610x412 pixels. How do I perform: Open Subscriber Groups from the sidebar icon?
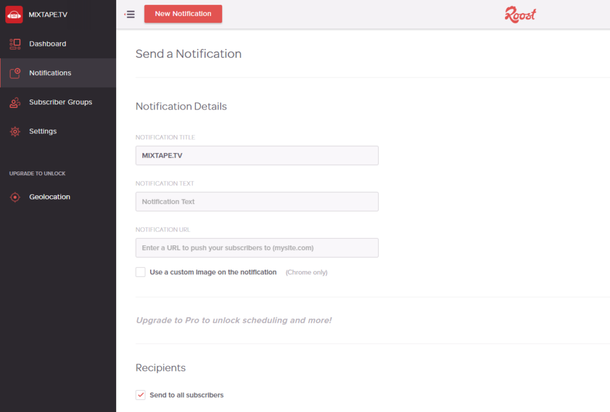(x=14, y=102)
